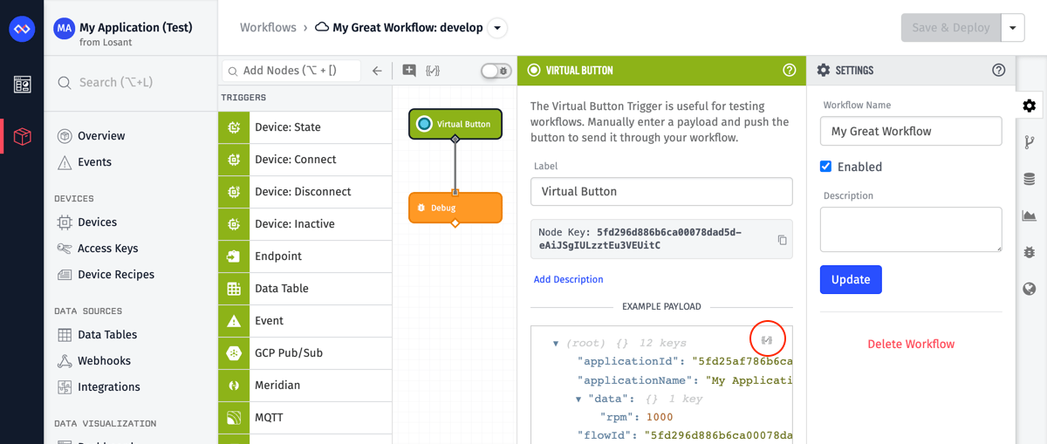
Task: Open Virtual Button help question icon
Action: (x=790, y=71)
